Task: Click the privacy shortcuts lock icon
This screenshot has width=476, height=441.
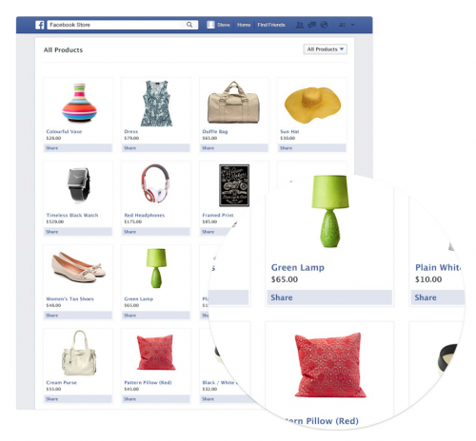Action: (x=342, y=25)
